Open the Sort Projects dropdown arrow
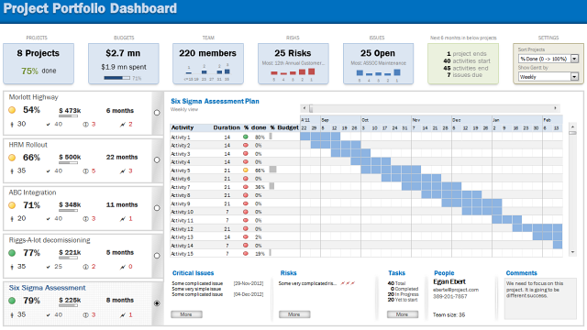Screen dimensions: 587x330 coord(575,59)
